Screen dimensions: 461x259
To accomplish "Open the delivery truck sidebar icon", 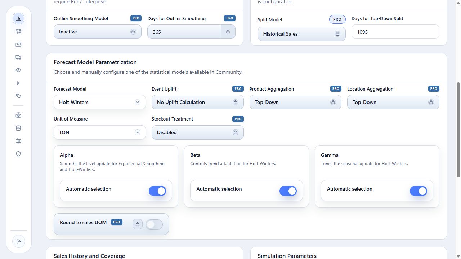I will 18,57.
